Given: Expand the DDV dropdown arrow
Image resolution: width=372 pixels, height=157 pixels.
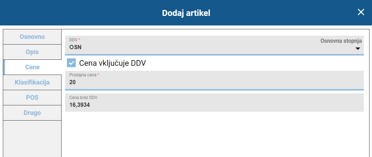Looking at the screenshot, I should point(357,48).
